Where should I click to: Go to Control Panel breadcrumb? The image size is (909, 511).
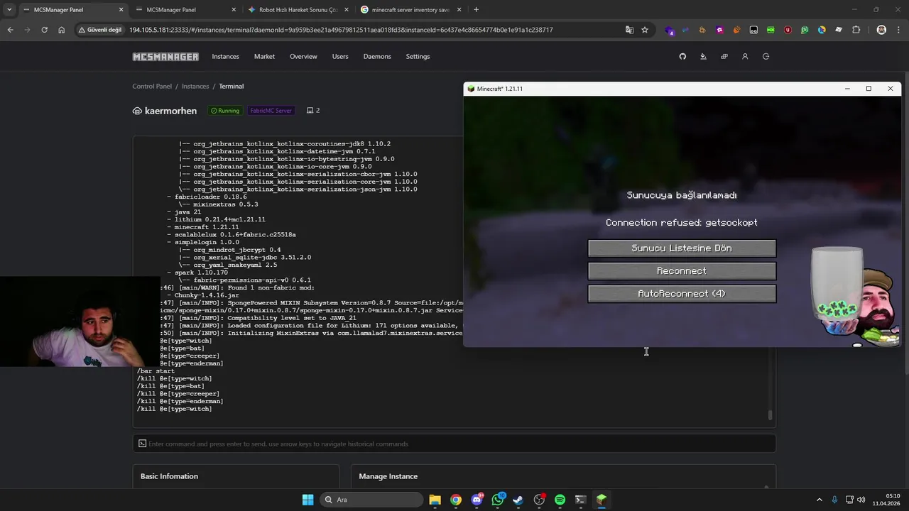click(x=152, y=87)
